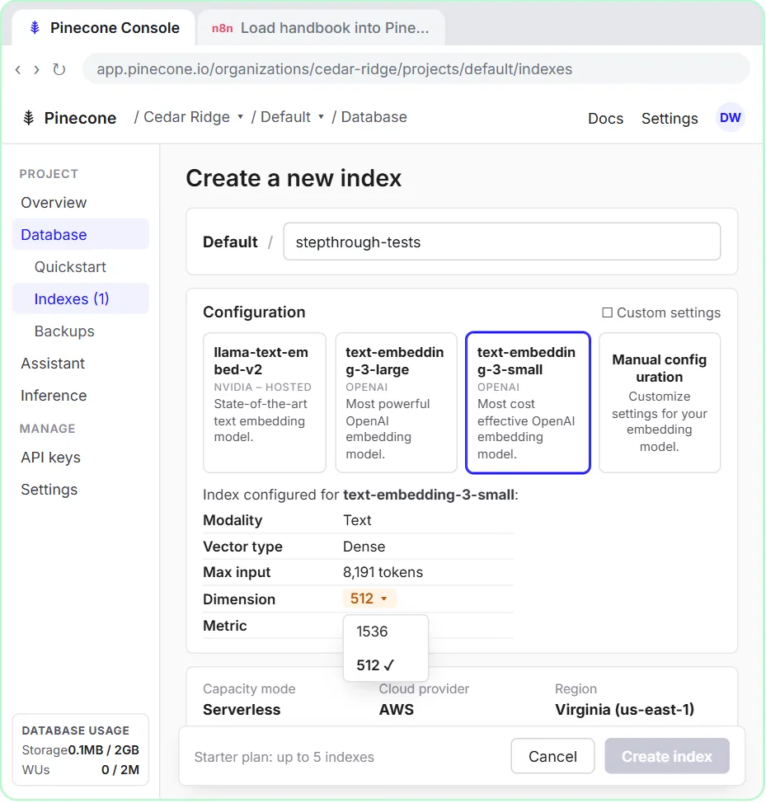
Task: Click the Virginia (us-east-1) region value
Action: click(x=624, y=710)
